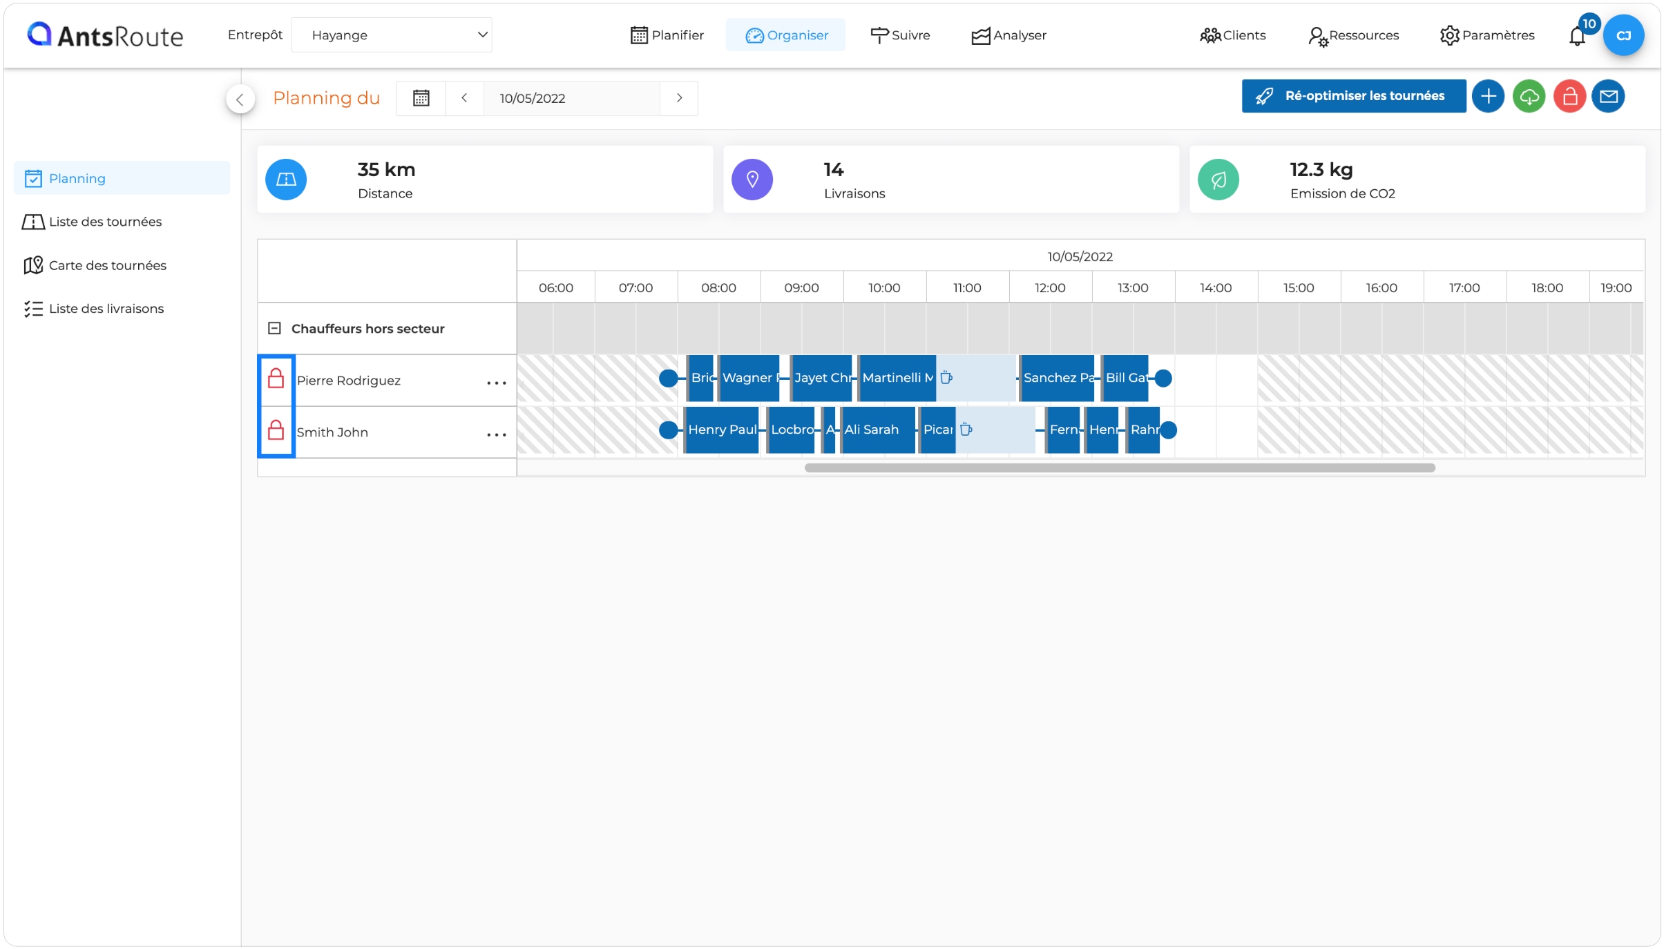Click Smith John route start marker

coord(668,430)
